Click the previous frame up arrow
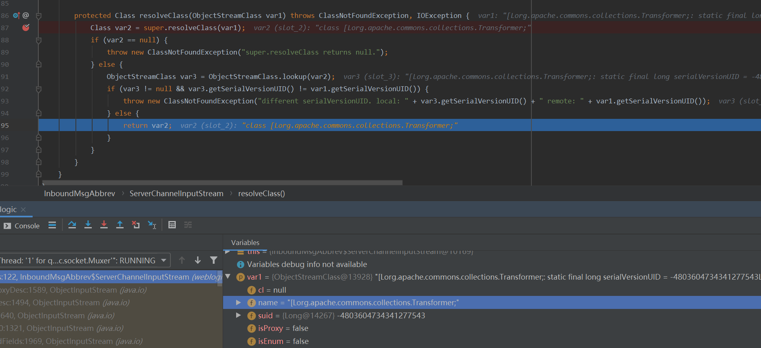The width and height of the screenshot is (761, 348). [182, 260]
